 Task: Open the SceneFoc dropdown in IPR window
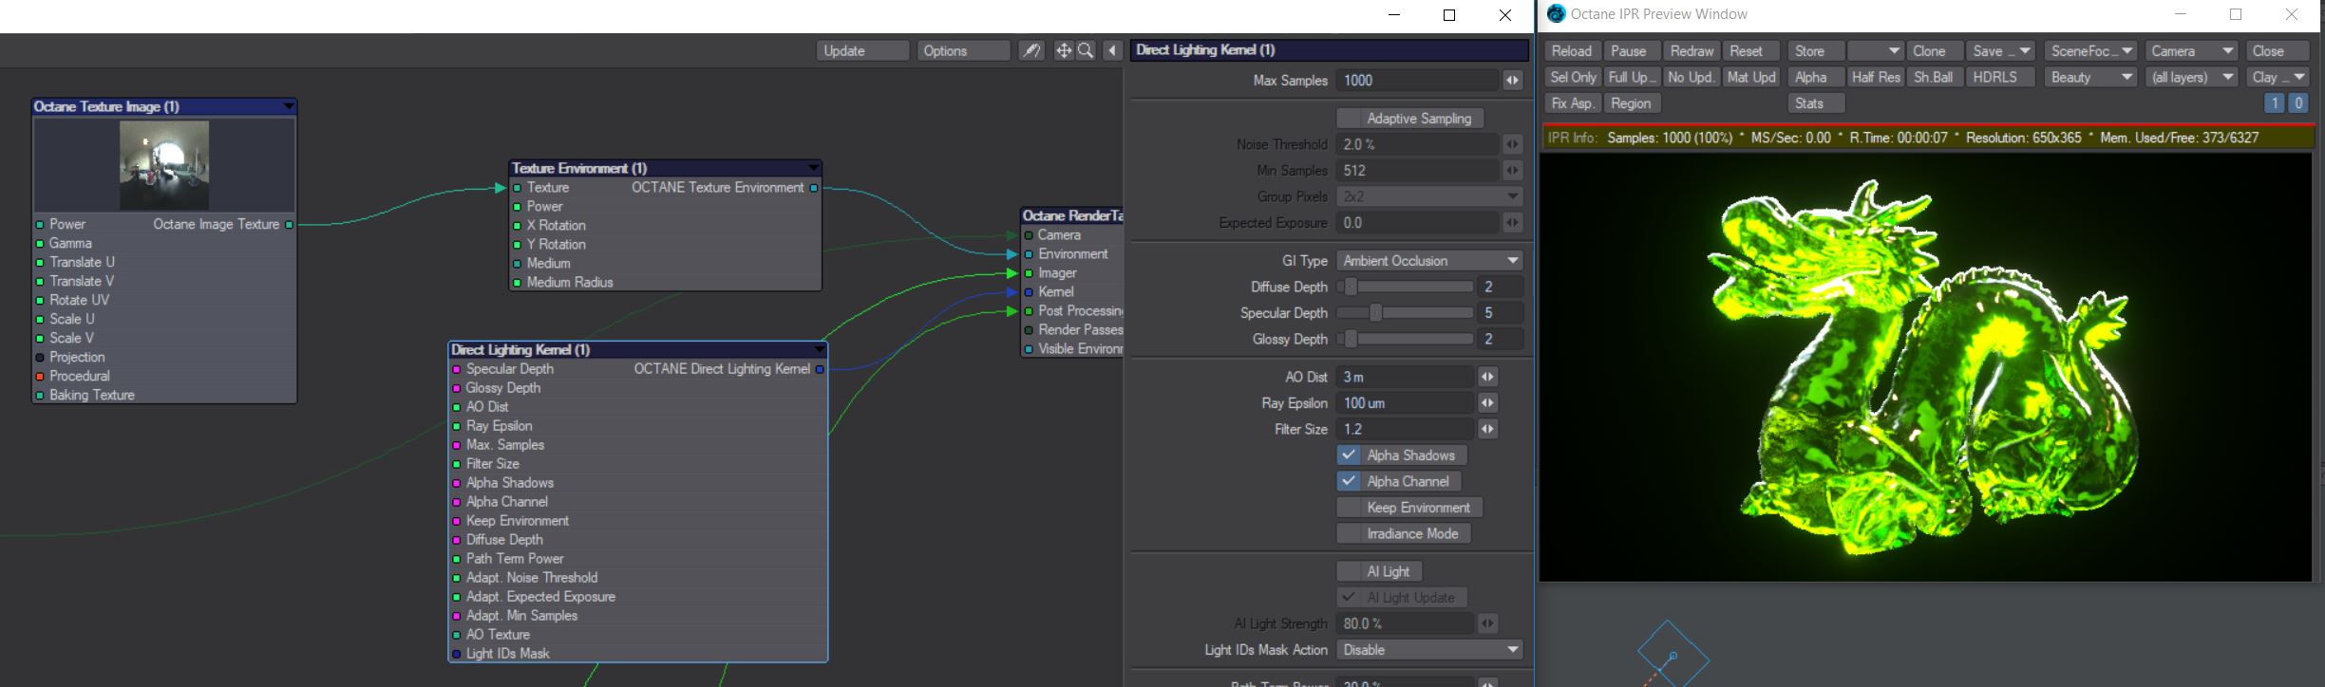(x=2091, y=51)
